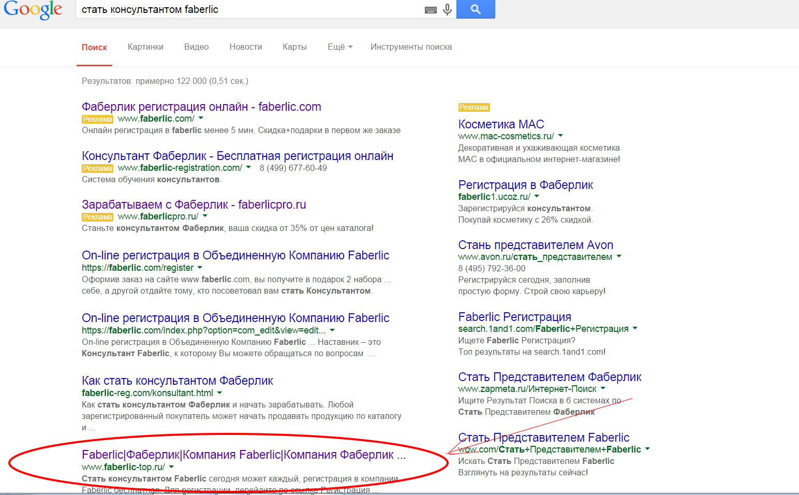Screen dimensions: 799x495
Task: Open Как стать консультантом Фаберлик result
Action: coord(177,381)
